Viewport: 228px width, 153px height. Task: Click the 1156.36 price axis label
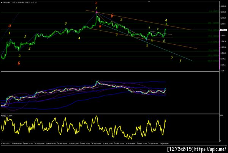pyautogui.click(x=223, y=53)
